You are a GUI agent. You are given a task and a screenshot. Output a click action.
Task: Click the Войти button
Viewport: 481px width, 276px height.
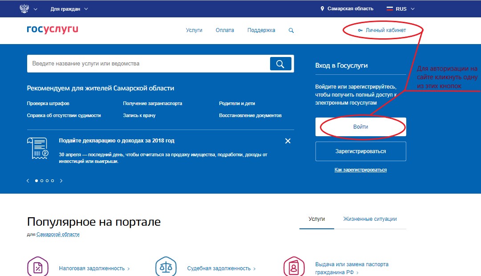click(360, 127)
